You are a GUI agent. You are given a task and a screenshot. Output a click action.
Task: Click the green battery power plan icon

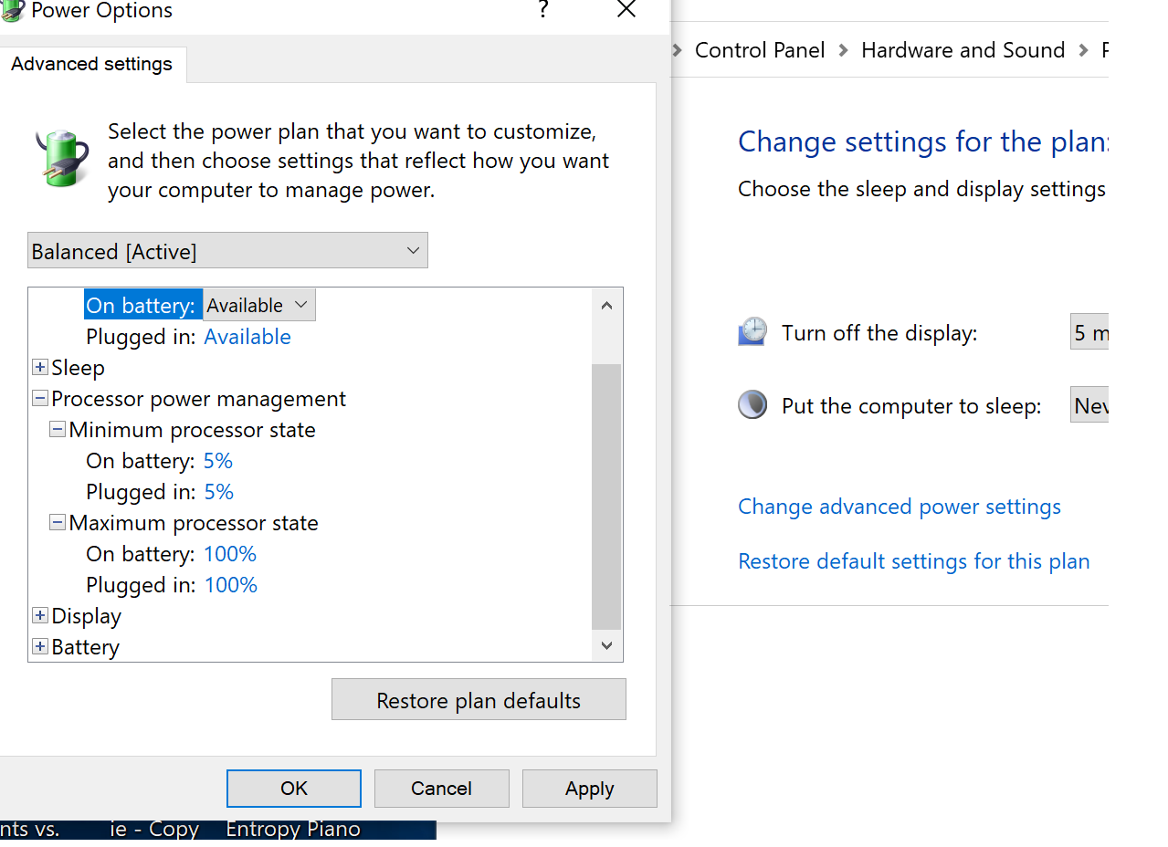[x=62, y=157]
